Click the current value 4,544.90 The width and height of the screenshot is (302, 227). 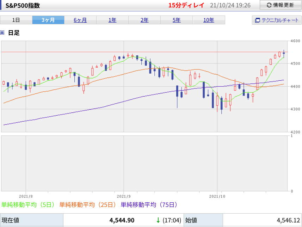(x=122, y=220)
